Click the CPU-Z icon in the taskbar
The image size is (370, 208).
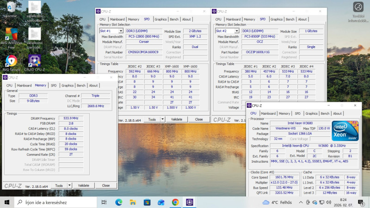coord(189,202)
